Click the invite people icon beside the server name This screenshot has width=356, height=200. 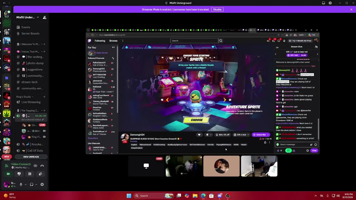coord(44,17)
